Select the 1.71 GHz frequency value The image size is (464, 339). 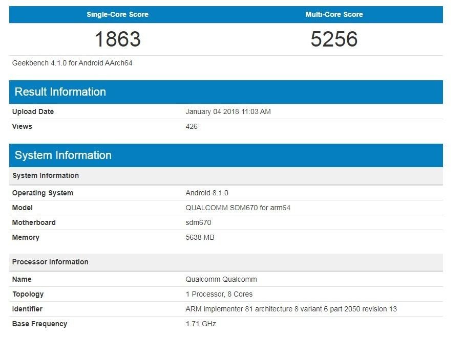pos(201,324)
